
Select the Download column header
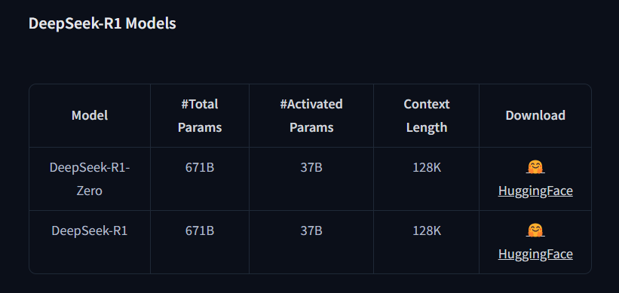[535, 115]
